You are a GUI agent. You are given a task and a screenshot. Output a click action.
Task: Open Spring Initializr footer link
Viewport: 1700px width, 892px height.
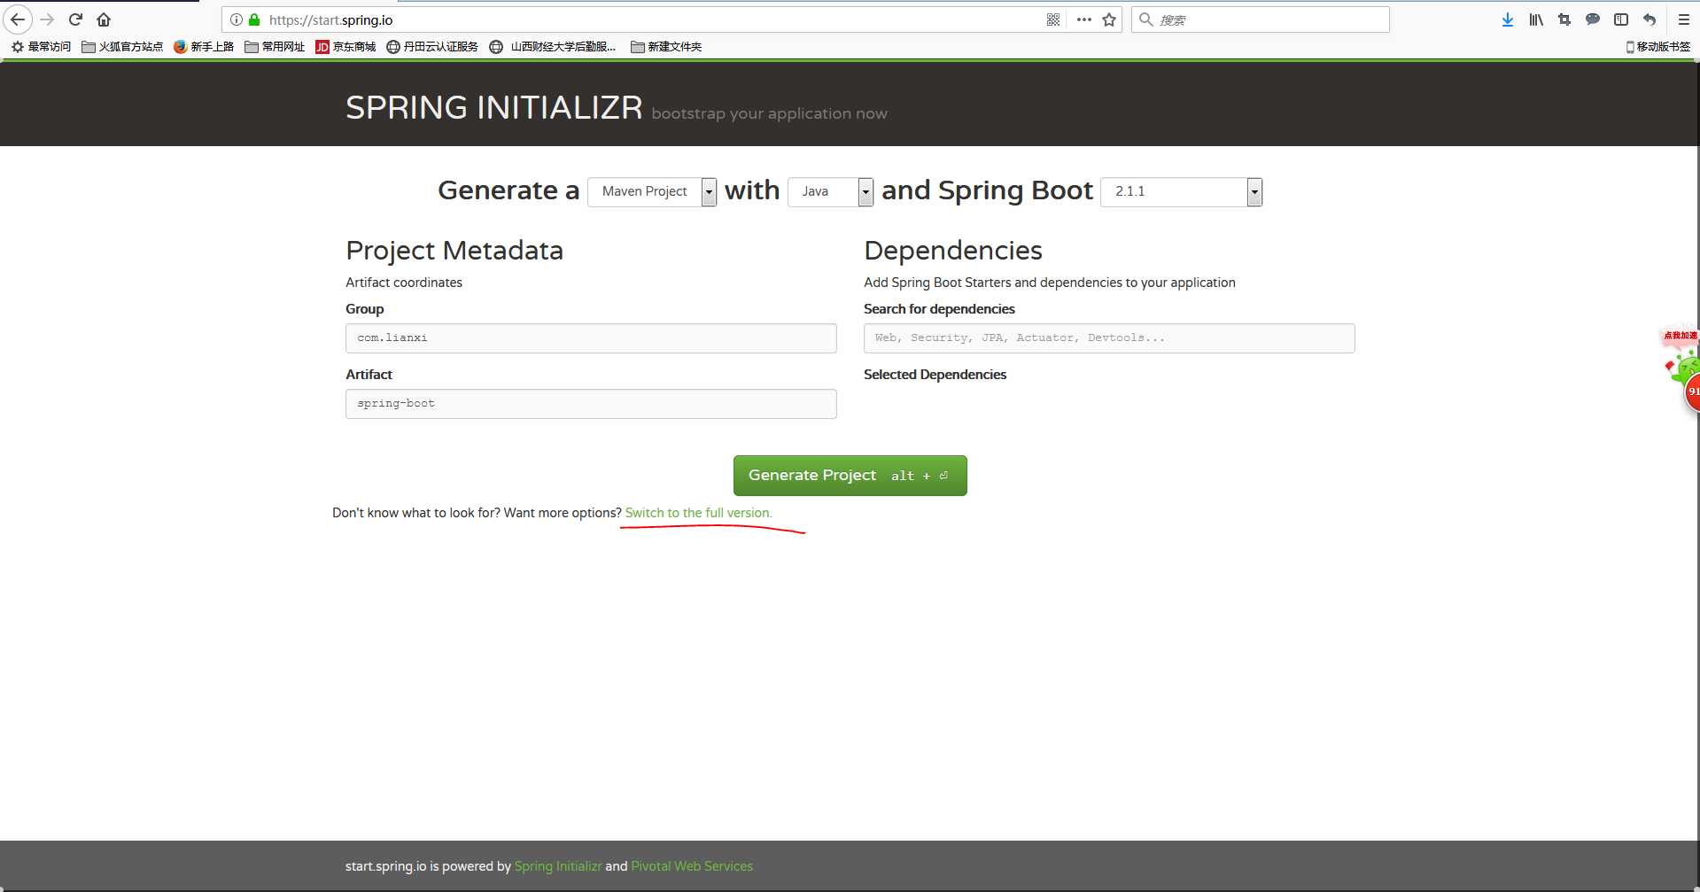[558, 866]
